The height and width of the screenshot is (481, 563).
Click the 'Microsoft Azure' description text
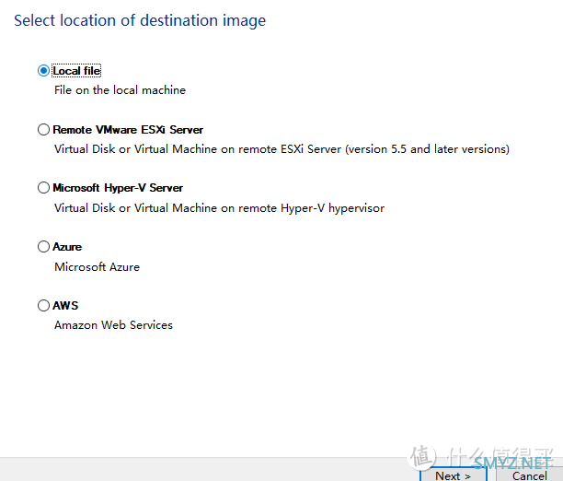97,267
